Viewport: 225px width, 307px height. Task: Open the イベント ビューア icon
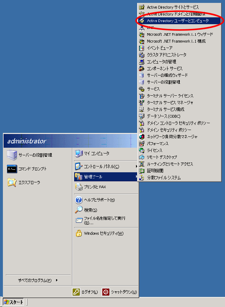pyautogui.click(x=142, y=48)
